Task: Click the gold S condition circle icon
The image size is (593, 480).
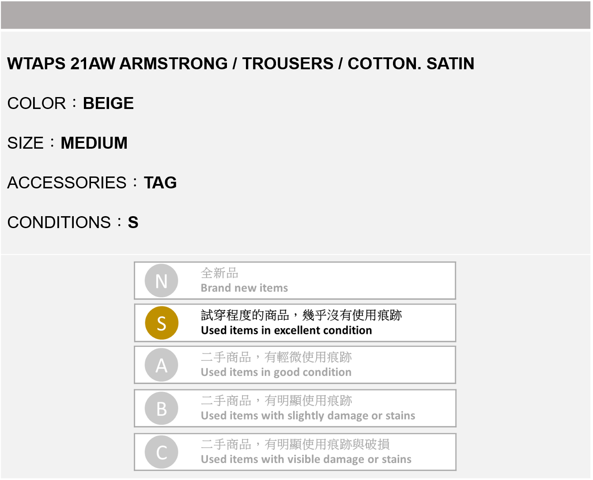Action: [162, 323]
